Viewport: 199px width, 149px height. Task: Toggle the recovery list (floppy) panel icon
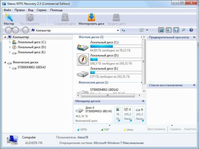tap(176, 30)
